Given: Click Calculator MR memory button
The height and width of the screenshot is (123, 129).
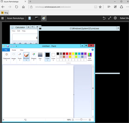Looking at the screenshot, I should click(20, 43).
